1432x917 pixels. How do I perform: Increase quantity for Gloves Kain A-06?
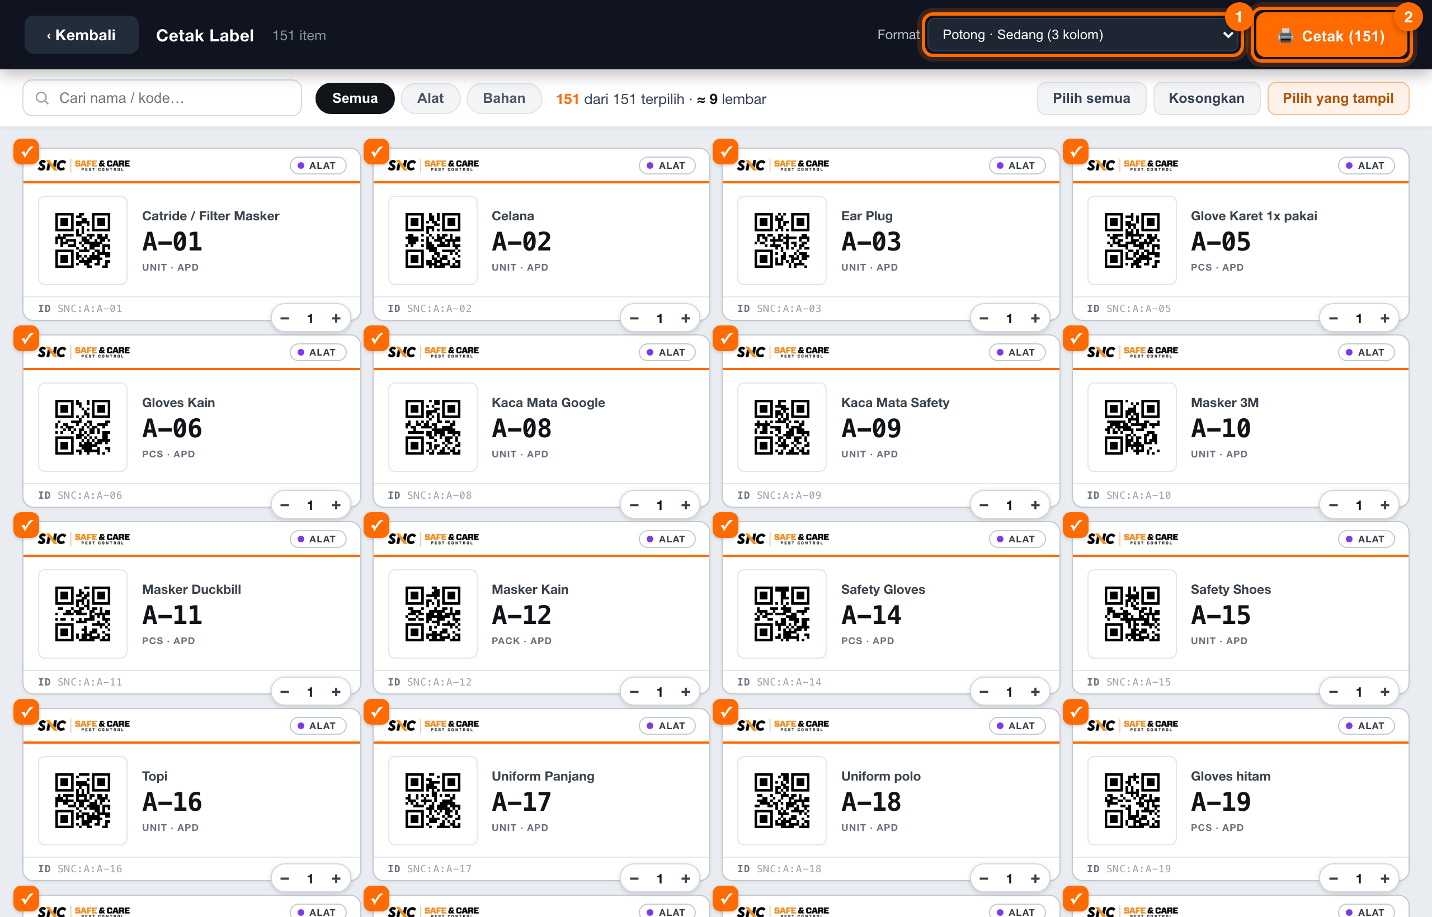336,505
